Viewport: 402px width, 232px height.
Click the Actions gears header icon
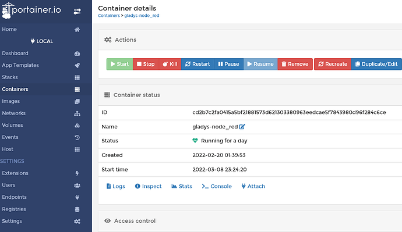pos(108,40)
